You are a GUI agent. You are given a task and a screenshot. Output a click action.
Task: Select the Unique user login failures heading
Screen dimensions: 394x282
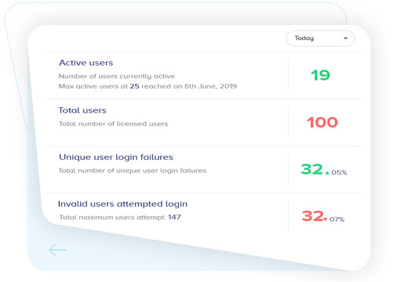coord(116,157)
